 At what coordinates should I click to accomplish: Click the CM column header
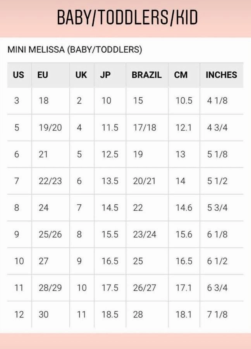(181, 75)
